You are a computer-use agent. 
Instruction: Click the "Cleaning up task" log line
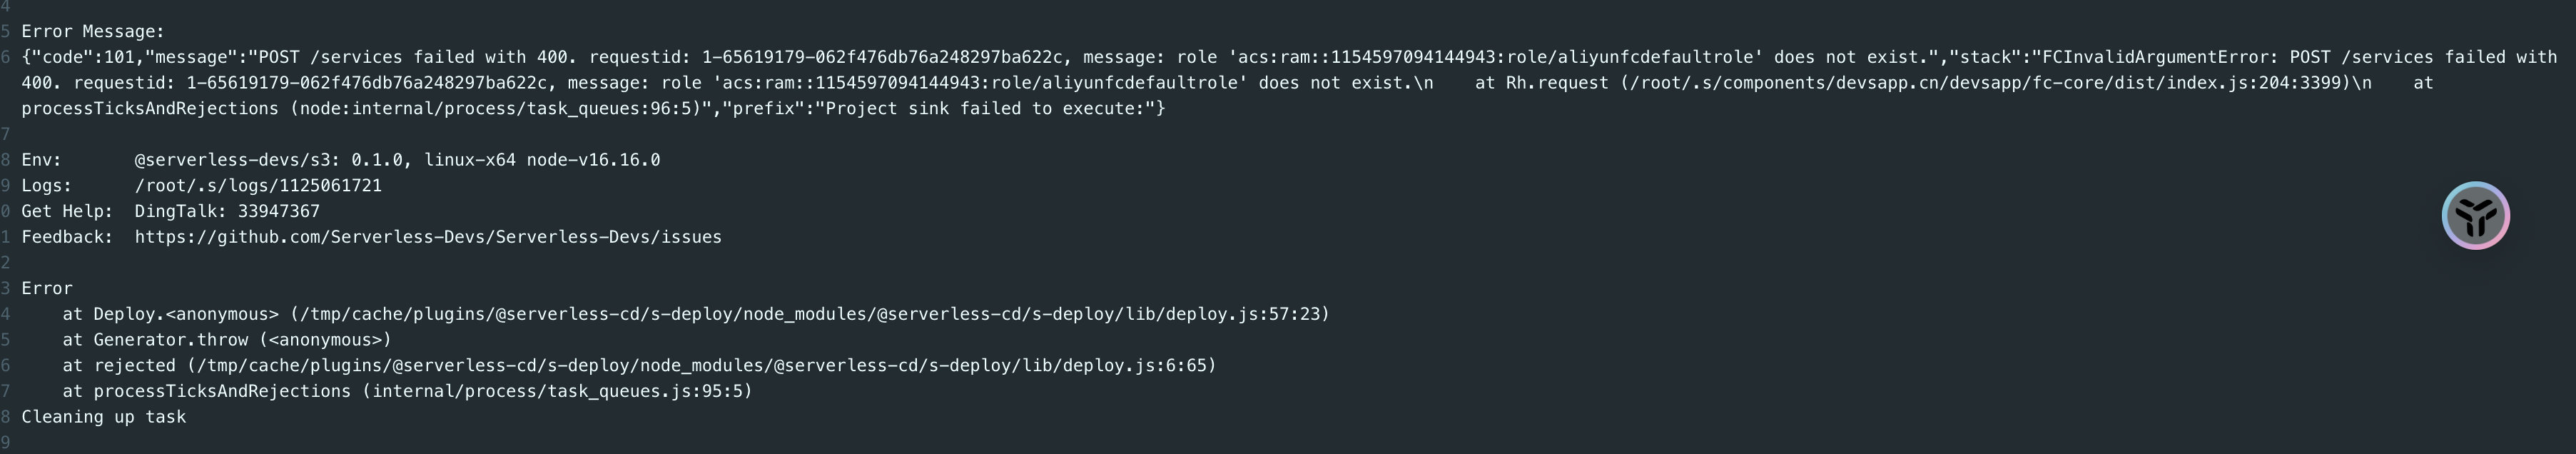(x=104, y=417)
